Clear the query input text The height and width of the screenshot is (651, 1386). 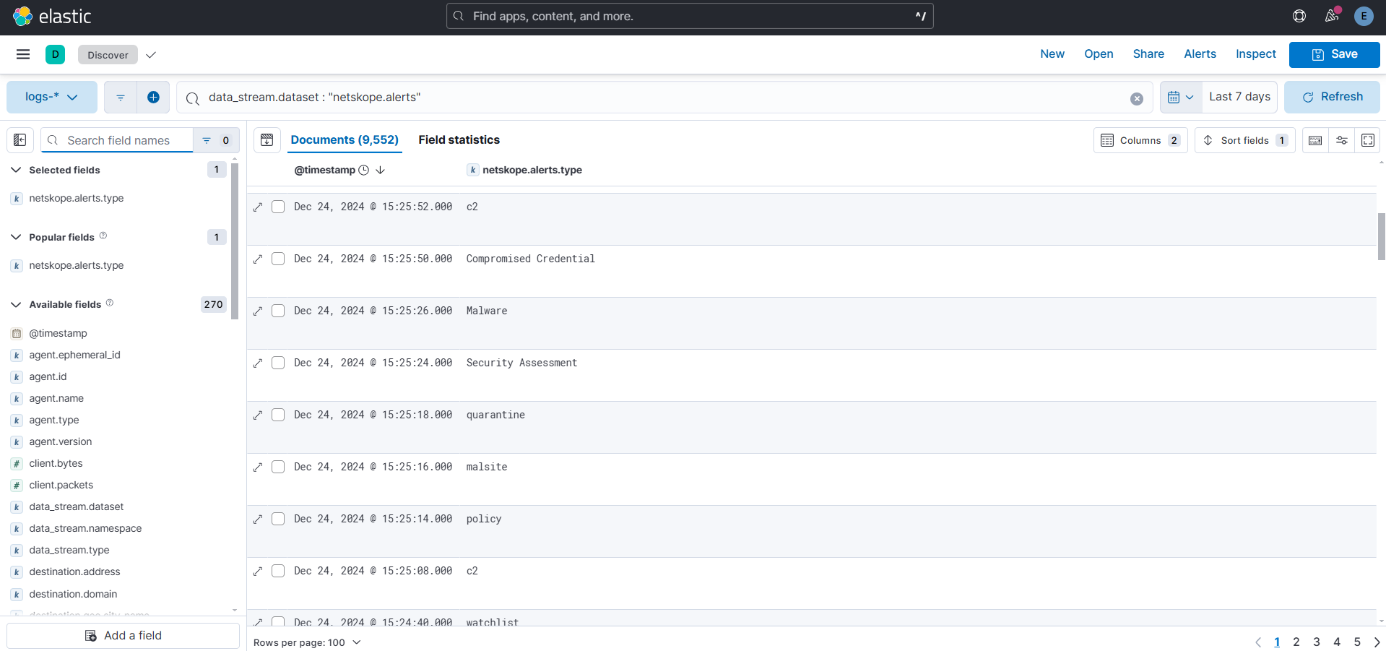tap(1136, 98)
